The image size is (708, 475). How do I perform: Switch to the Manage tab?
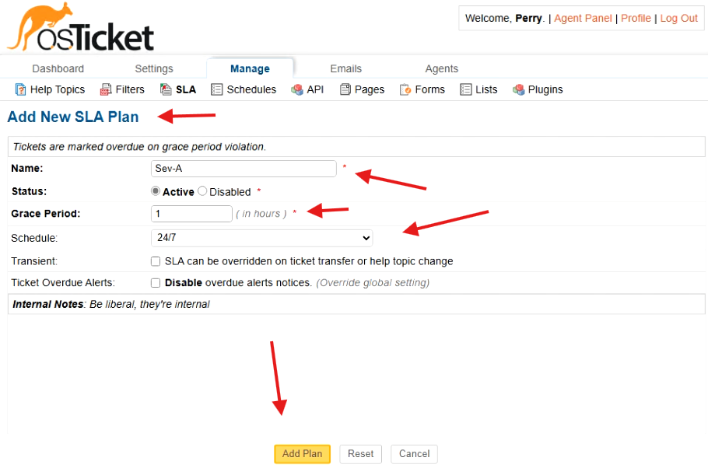point(250,68)
